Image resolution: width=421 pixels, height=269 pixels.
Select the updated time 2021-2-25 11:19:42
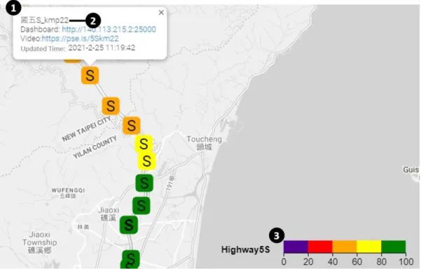click(102, 48)
